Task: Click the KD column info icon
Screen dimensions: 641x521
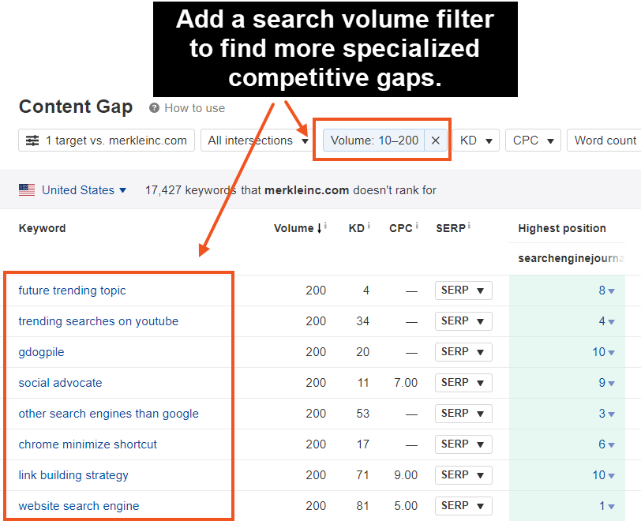Action: pos(369,227)
